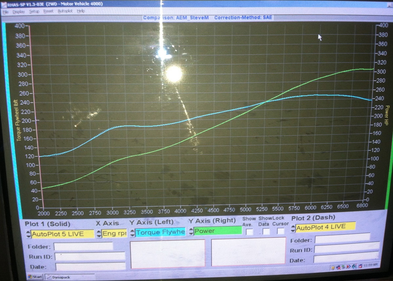Click the Comparison: AEM_SteveM header text
This screenshot has width=393, height=281.
(177, 18)
